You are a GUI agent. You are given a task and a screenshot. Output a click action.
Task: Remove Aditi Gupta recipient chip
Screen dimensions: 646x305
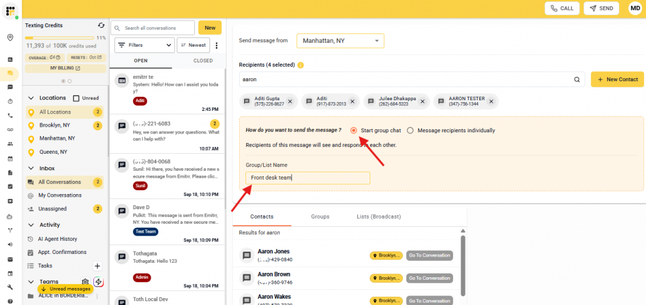click(x=290, y=101)
